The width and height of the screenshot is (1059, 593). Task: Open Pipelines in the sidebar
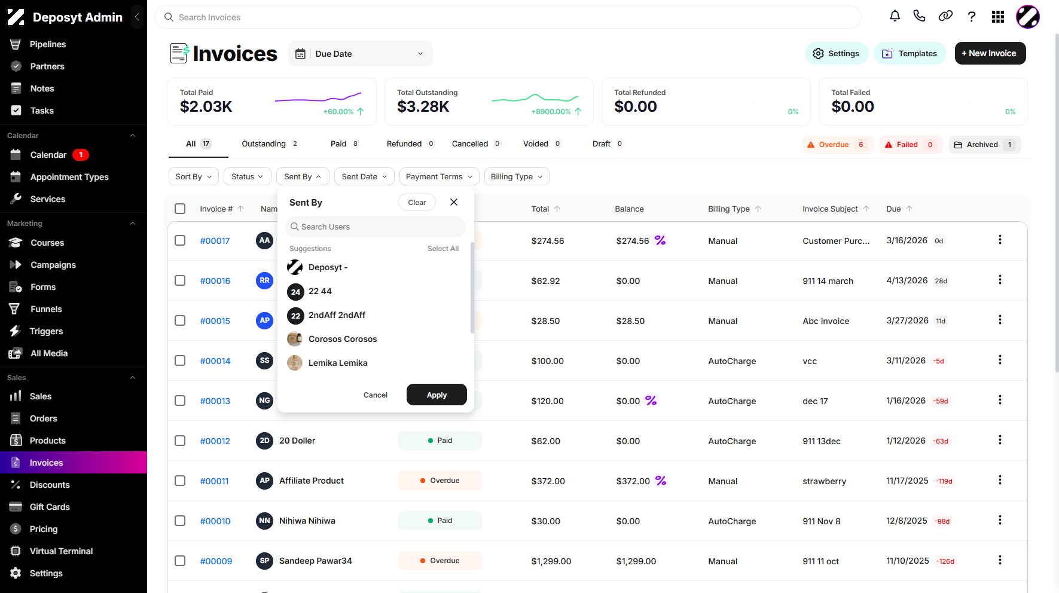(48, 44)
